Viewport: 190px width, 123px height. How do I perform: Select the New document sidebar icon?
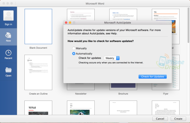8,35
